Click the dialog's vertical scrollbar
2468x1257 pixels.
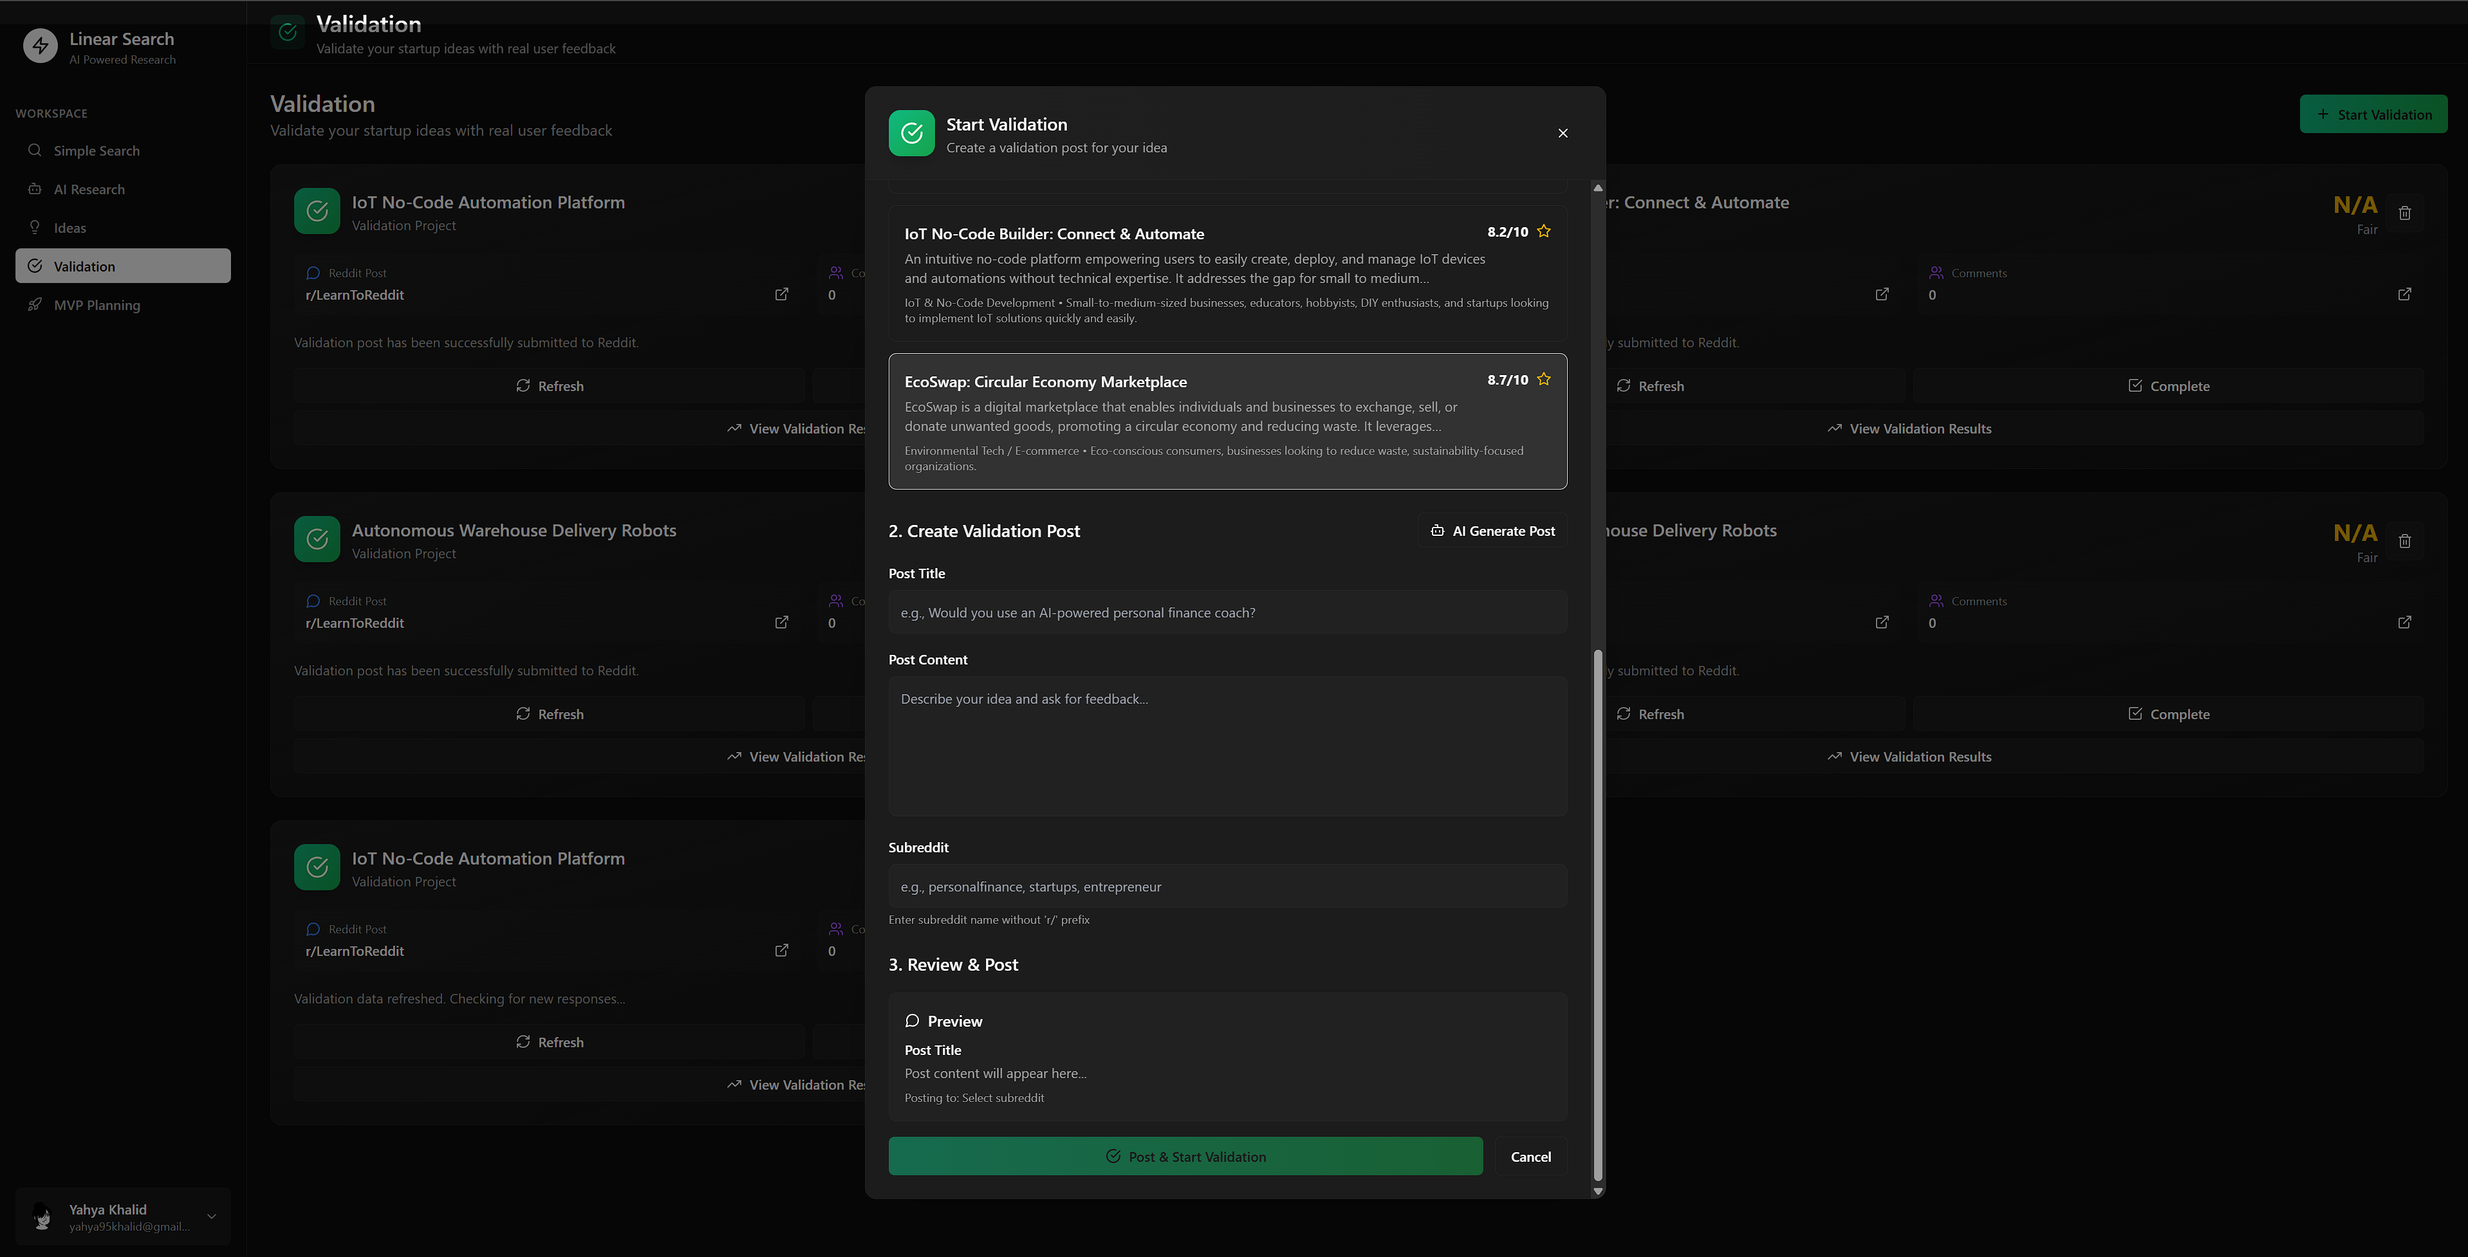(x=1597, y=914)
